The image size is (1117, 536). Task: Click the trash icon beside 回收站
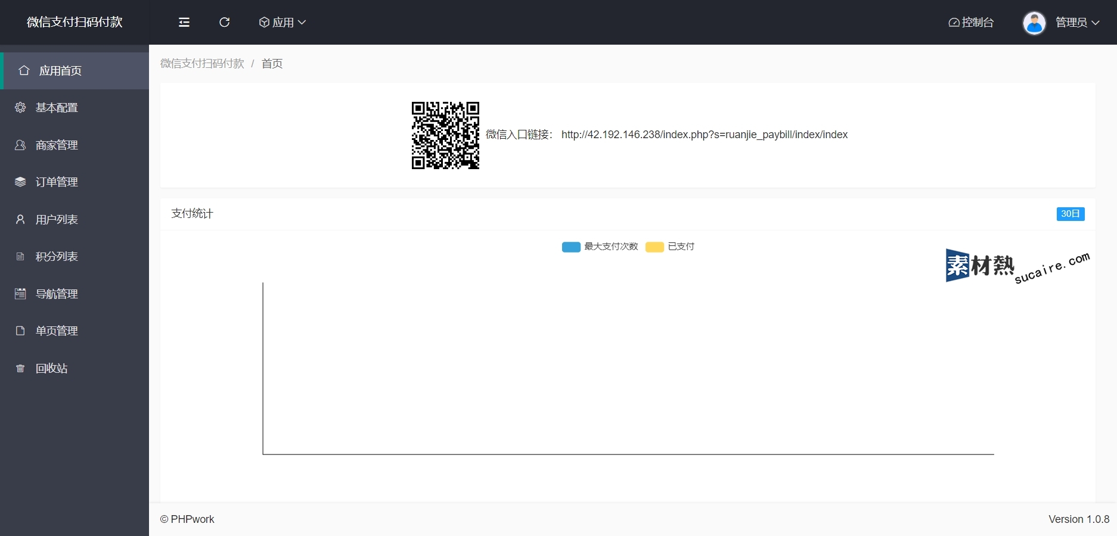tap(20, 369)
